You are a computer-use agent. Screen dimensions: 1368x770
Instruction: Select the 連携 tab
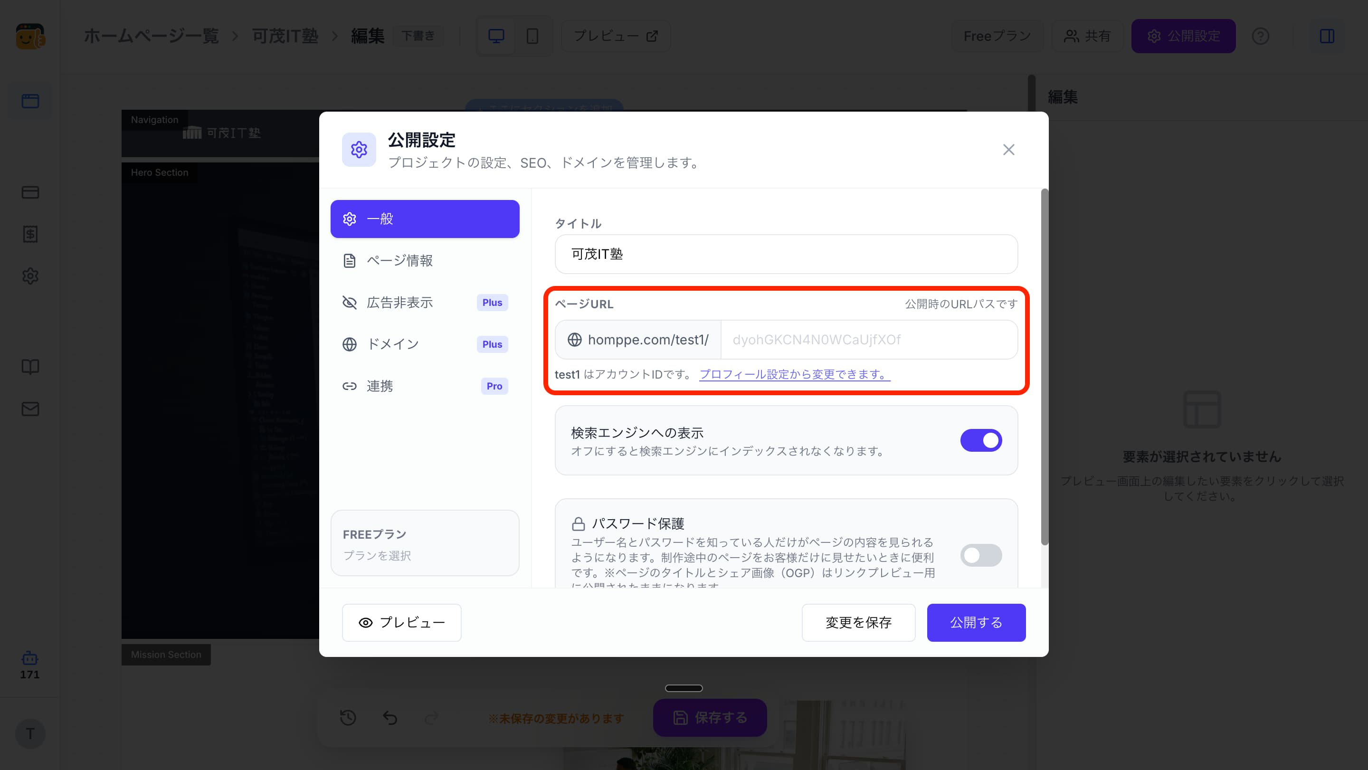point(425,386)
